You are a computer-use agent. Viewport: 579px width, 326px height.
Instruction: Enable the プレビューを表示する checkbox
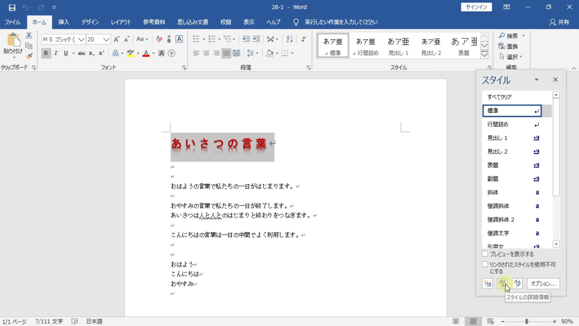[485, 254]
